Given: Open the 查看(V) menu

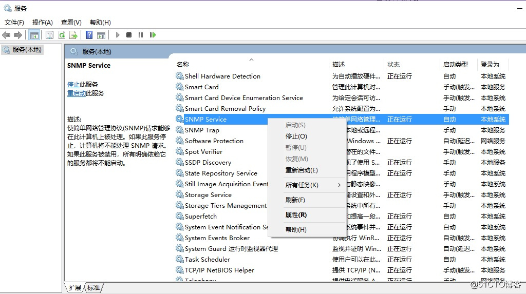Looking at the screenshot, I should point(71,23).
